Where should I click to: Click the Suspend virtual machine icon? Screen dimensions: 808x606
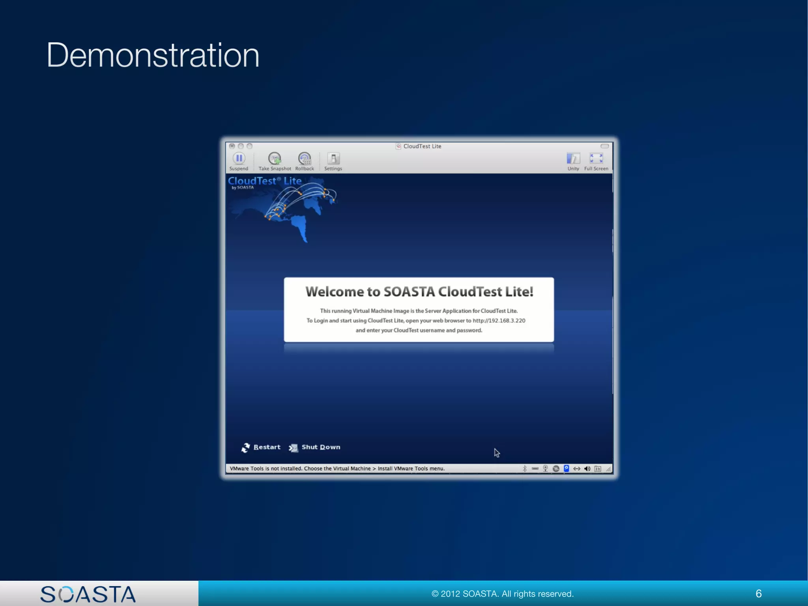239,159
